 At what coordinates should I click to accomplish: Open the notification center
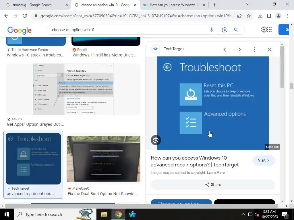(285, 214)
